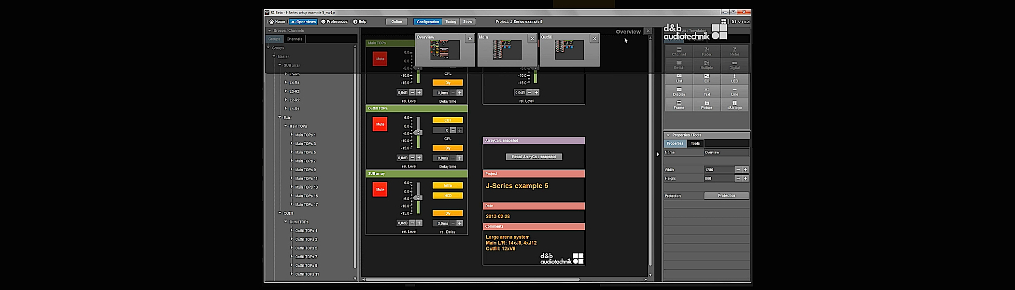The height and width of the screenshot is (290, 1015).
Task: Collapse the Main TOPs tree node
Action: point(286,126)
